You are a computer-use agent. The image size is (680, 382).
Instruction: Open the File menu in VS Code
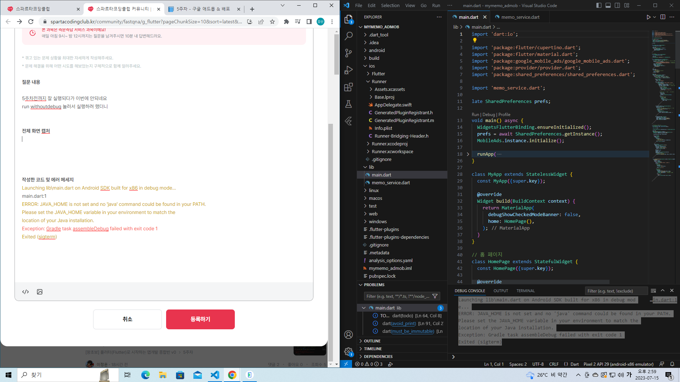(x=358, y=5)
